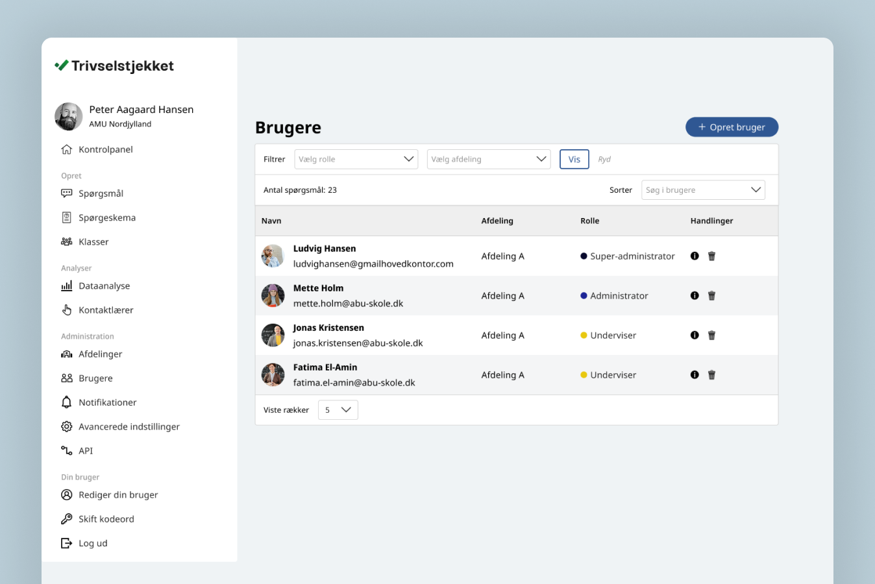This screenshot has width=875, height=584.
Task: Expand the Vælg rolle dropdown
Action: [x=356, y=160]
